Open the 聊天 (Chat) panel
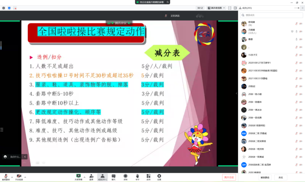This screenshot has width=305, height=182. [x=114, y=176]
